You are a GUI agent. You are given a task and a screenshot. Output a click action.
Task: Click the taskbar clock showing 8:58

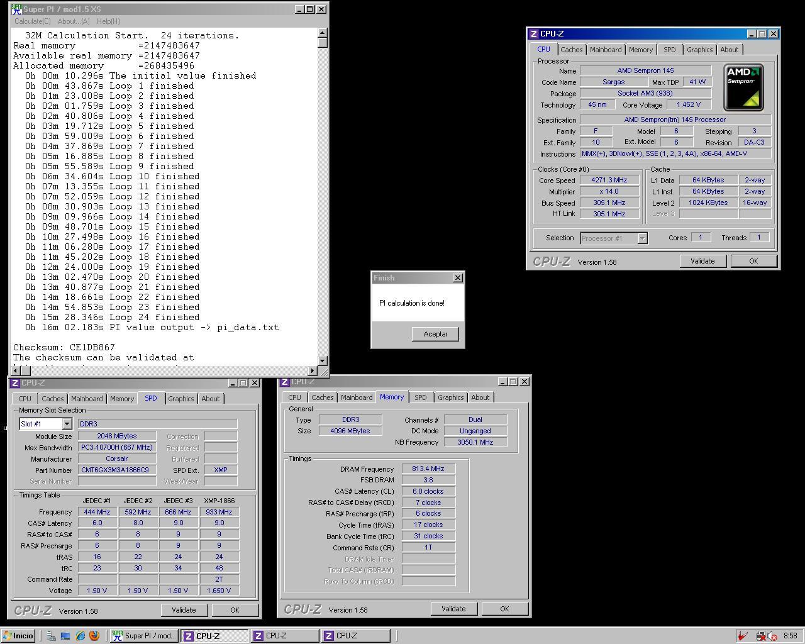pos(790,636)
